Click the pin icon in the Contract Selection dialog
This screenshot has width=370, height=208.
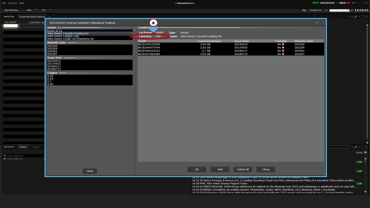pos(317,23)
